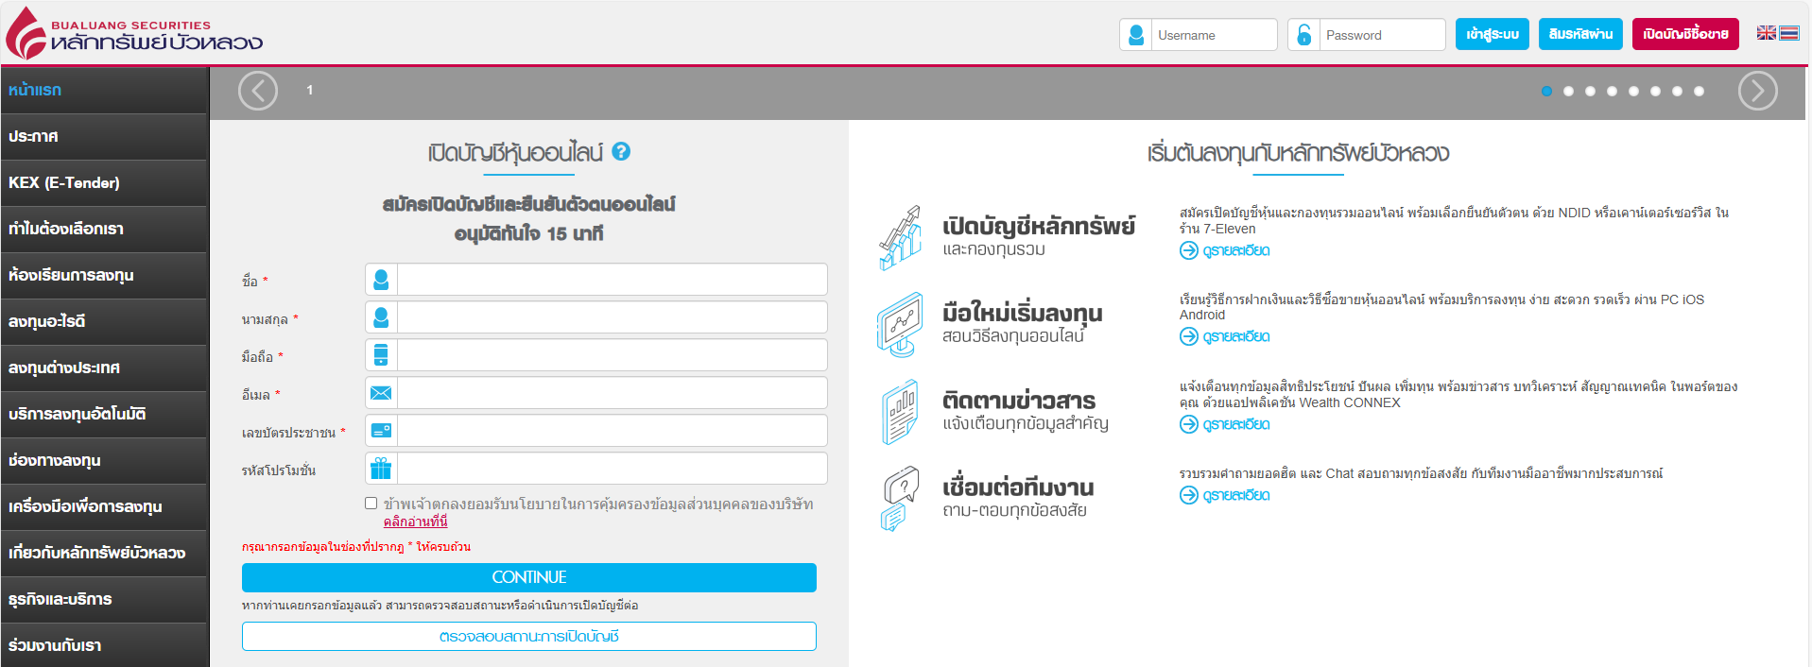Click arrow icon under เปิดบัญชีหลักทรัพย์ description
The width and height of the screenshot is (1812, 667).
click(x=1189, y=250)
